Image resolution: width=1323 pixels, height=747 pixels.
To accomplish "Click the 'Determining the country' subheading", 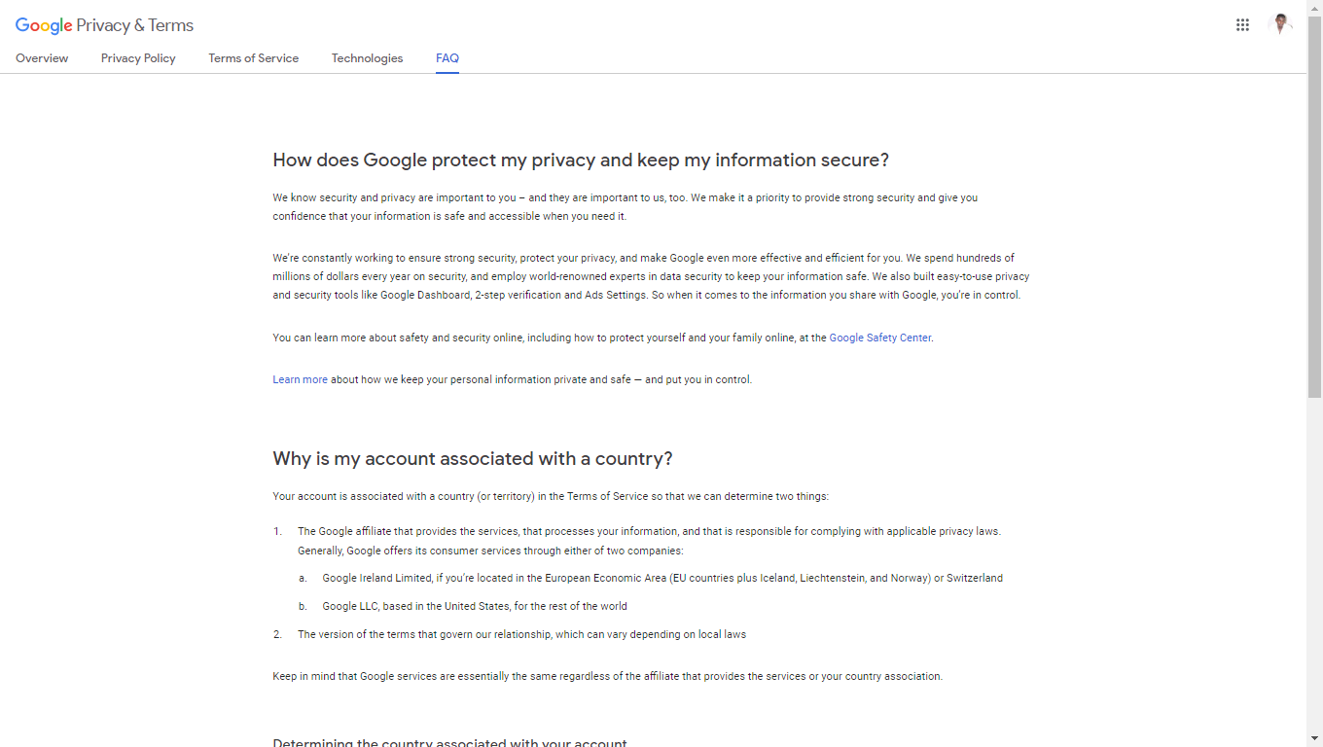I will click(x=449, y=742).
